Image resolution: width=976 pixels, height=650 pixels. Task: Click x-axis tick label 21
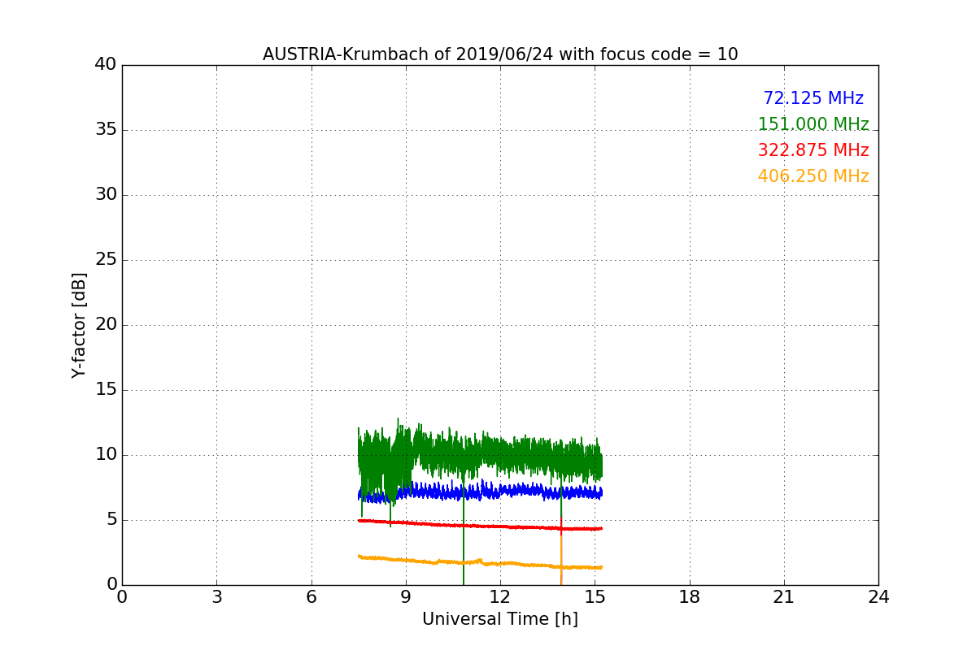784,597
